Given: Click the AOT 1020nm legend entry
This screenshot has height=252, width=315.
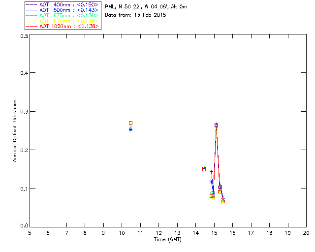Looking at the screenshot, I should 63,26.
